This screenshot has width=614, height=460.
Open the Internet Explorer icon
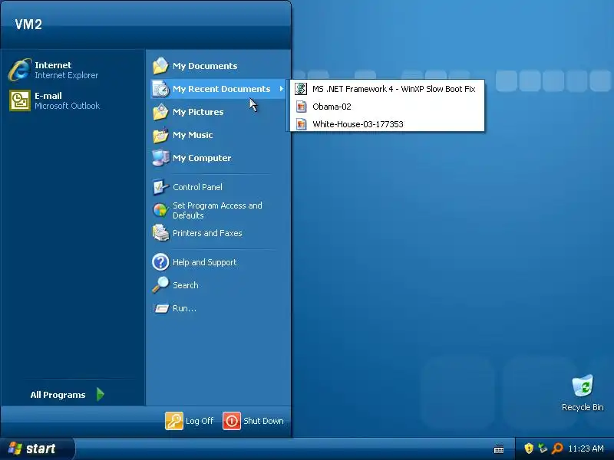click(20, 70)
